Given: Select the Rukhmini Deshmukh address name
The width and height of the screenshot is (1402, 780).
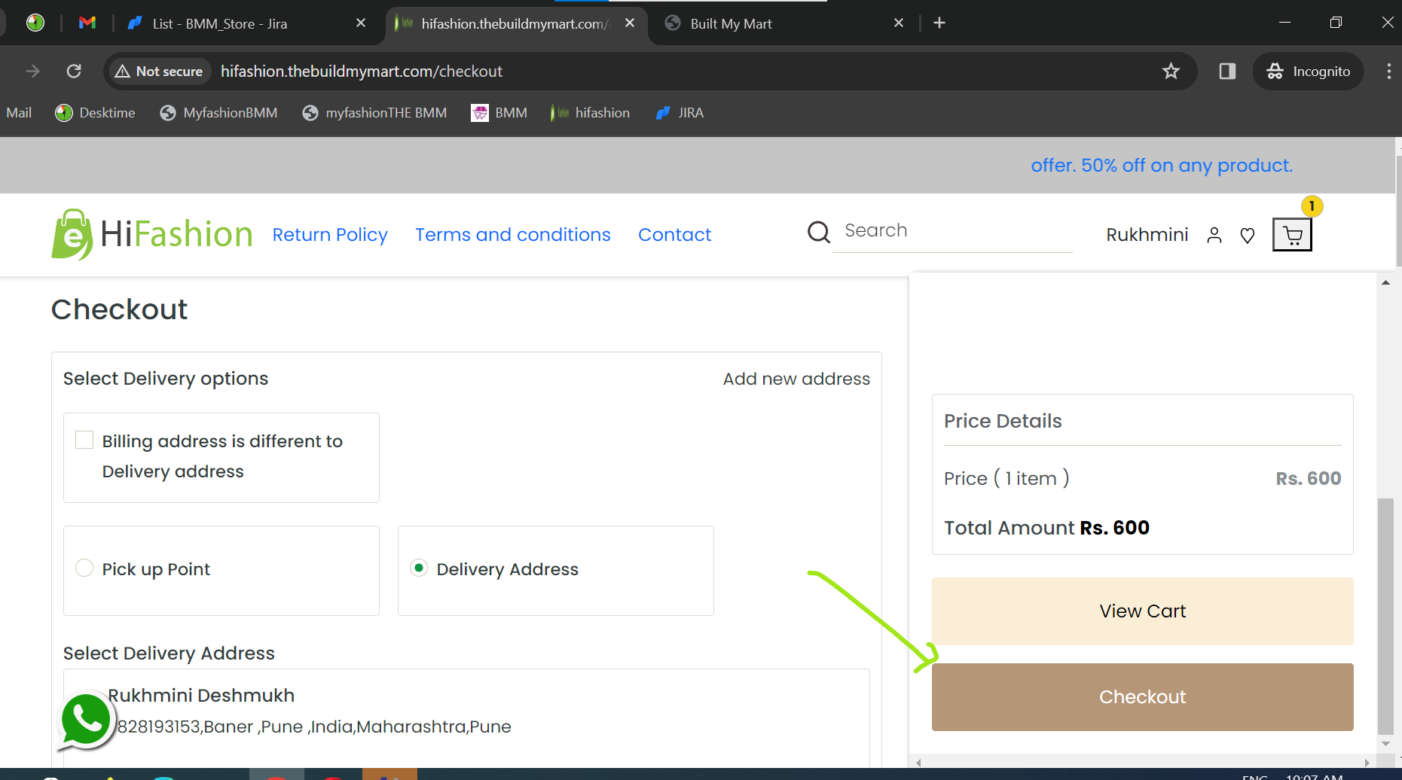Looking at the screenshot, I should (201, 696).
